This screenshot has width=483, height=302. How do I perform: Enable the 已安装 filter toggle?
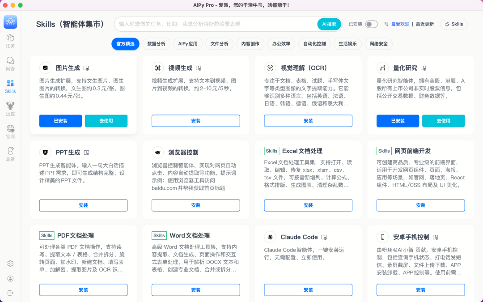coord(371,24)
